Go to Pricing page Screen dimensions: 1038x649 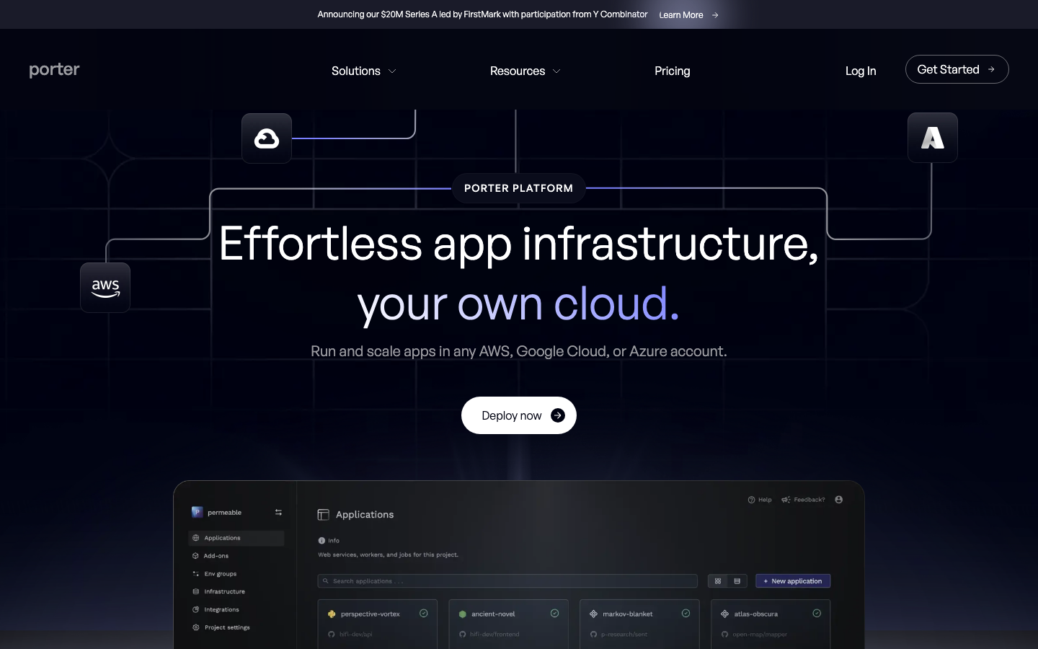(x=673, y=71)
